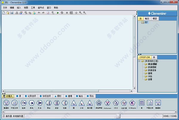Open the 超节点 menu
Screen dimensions: 179x120
pyautogui.click(x=41, y=8)
